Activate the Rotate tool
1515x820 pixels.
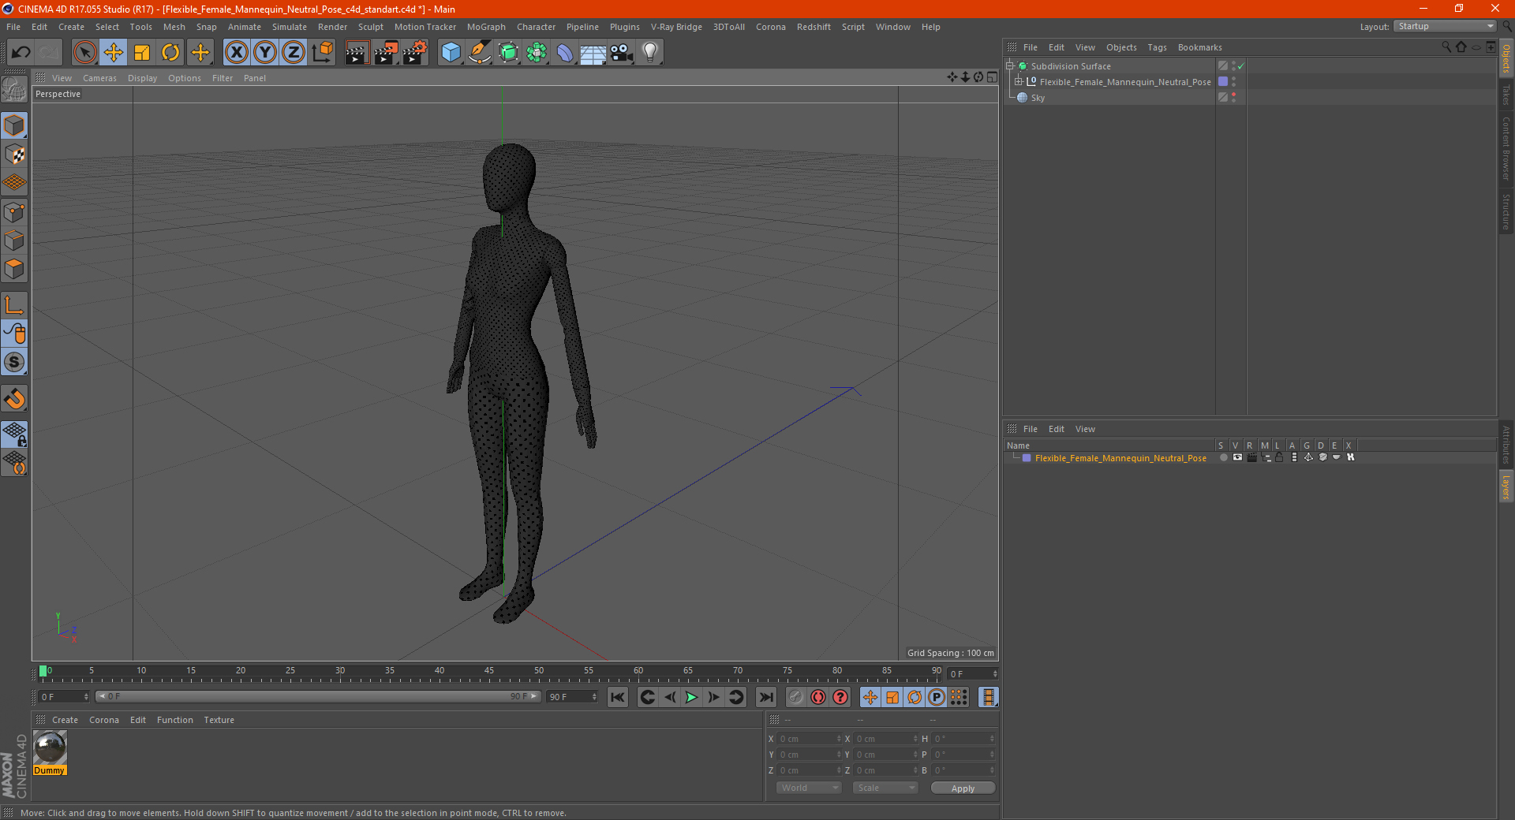pos(170,53)
